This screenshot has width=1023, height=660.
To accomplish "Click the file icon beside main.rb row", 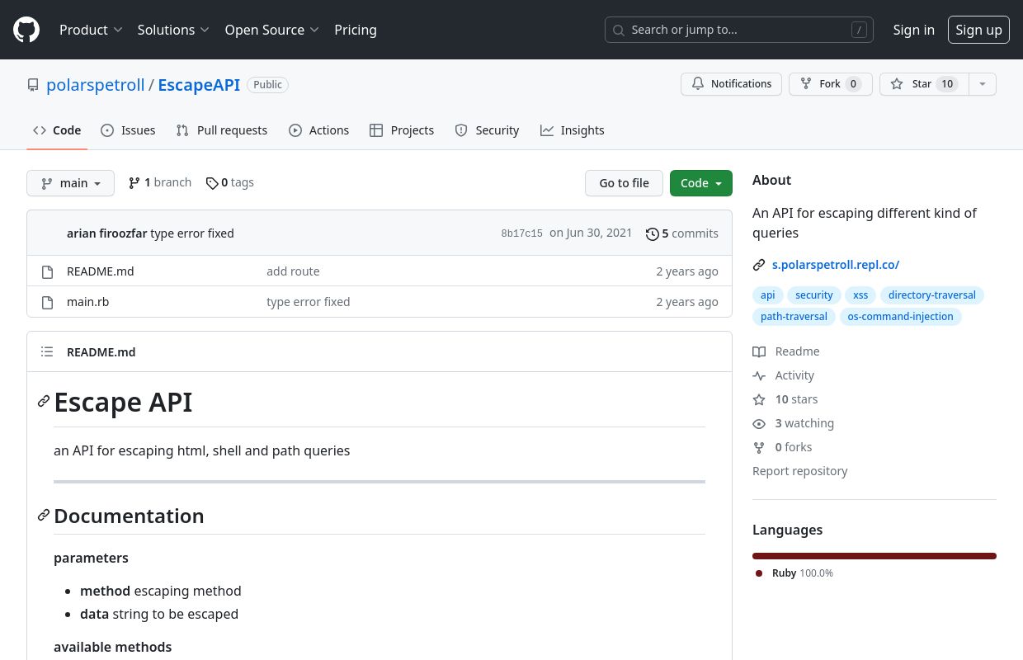I will 48,302.
